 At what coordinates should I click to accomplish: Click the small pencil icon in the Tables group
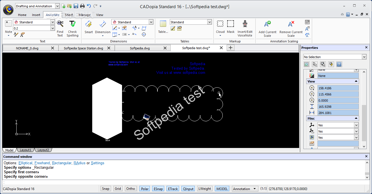pos(173,28)
